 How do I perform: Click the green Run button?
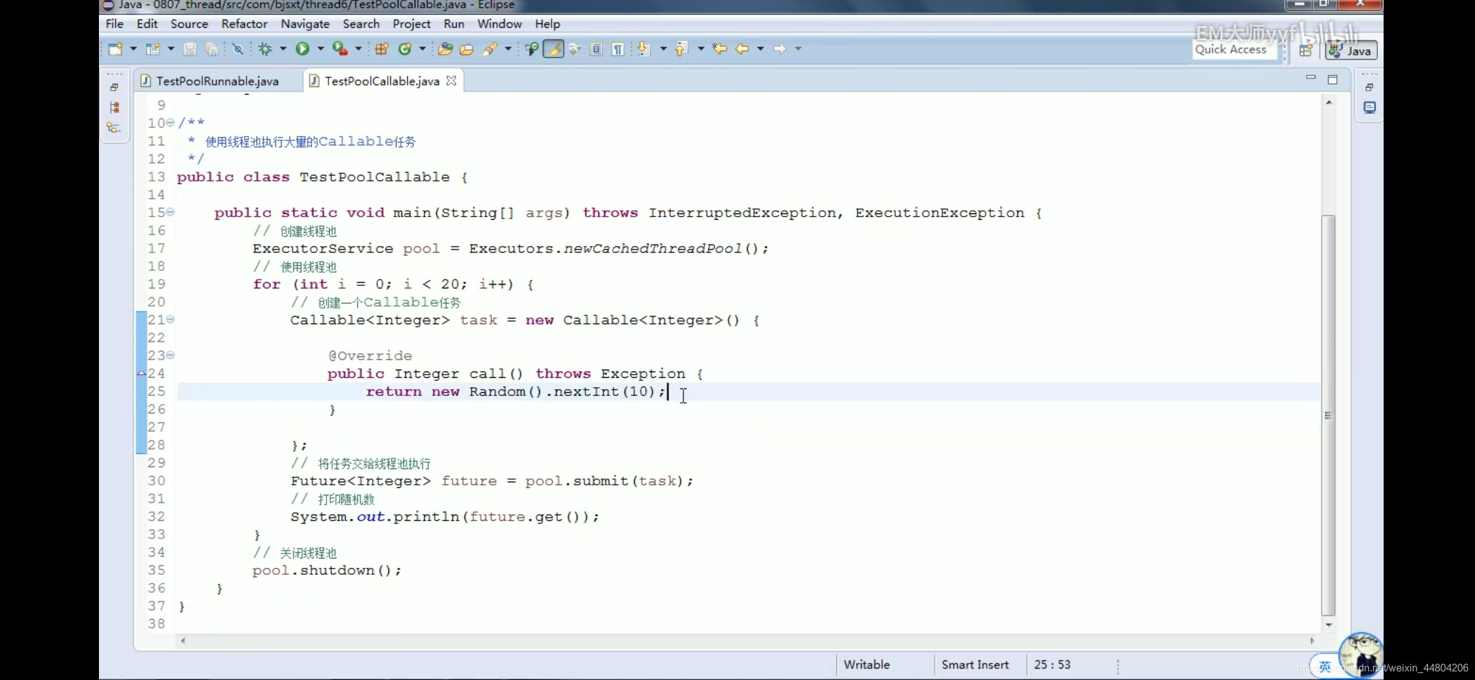point(303,49)
